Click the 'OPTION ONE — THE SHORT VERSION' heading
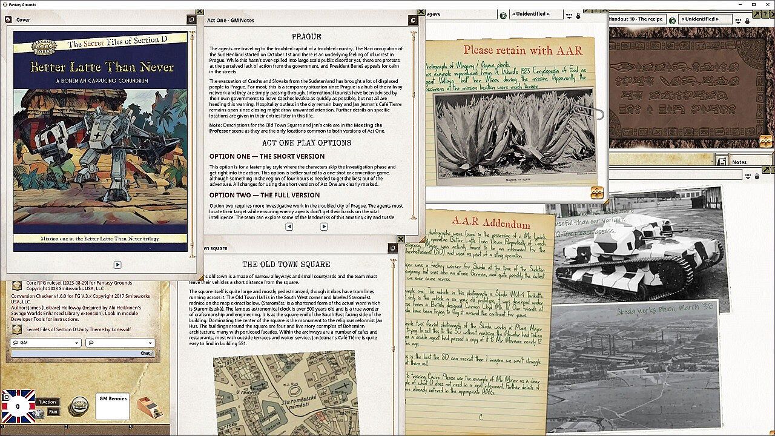The width and height of the screenshot is (775, 436). [x=267, y=156]
